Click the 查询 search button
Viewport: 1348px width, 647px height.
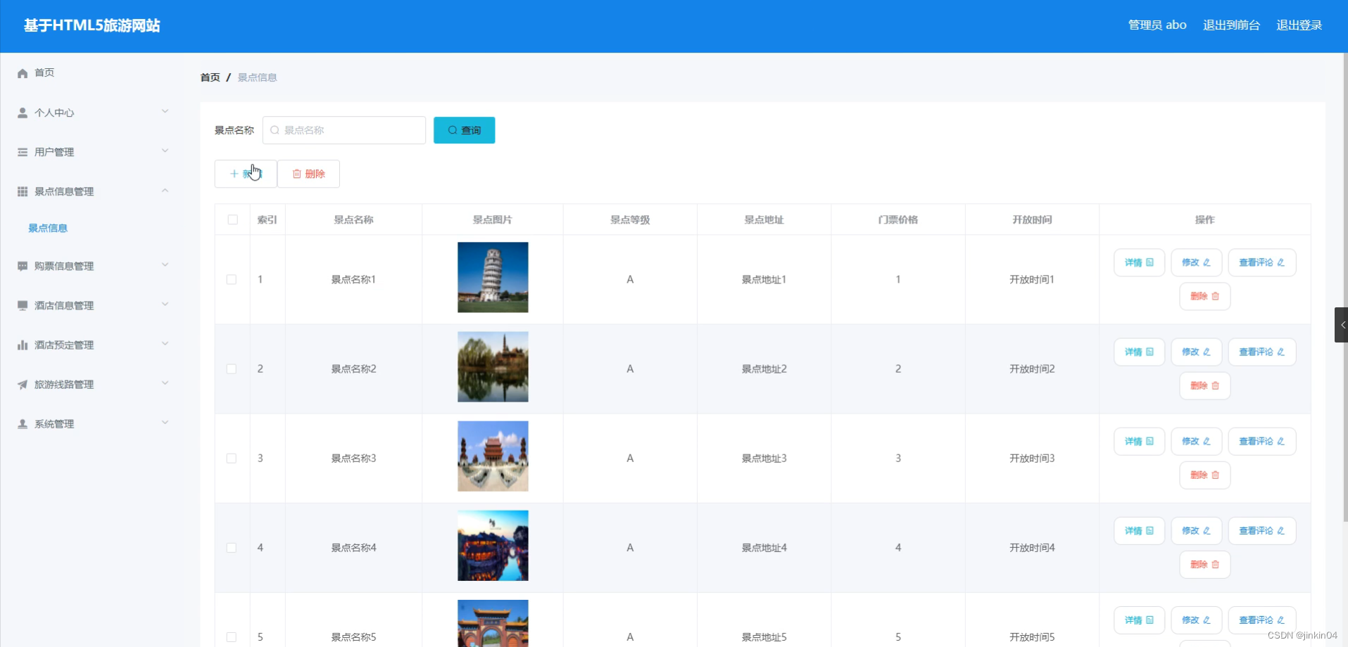click(x=464, y=130)
